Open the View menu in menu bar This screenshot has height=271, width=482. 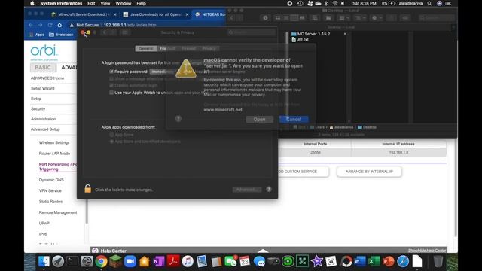point(105,3)
